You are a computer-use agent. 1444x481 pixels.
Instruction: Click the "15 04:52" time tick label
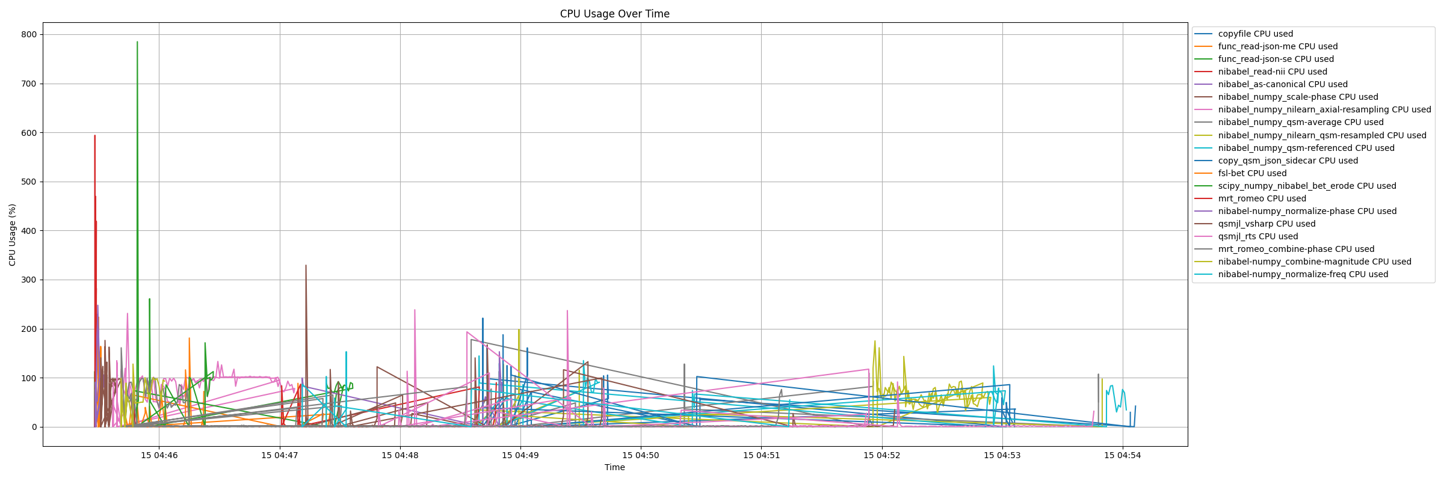coord(882,455)
